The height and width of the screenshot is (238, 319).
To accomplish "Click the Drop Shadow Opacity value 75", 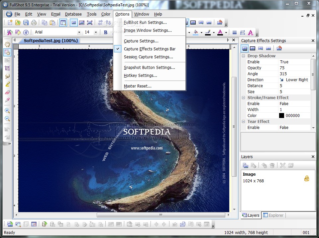I will 294,68.
